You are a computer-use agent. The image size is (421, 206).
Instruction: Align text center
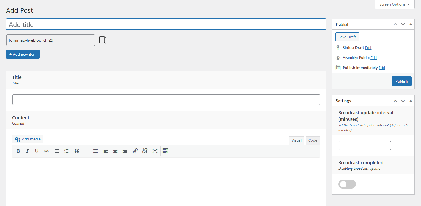(x=115, y=151)
